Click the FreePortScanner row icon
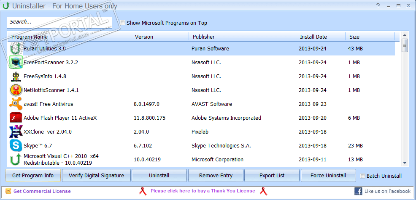 [16, 62]
